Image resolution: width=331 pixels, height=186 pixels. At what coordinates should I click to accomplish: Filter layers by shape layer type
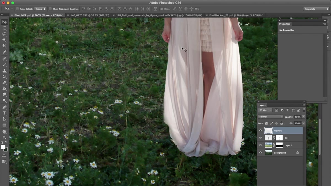(x=293, y=110)
